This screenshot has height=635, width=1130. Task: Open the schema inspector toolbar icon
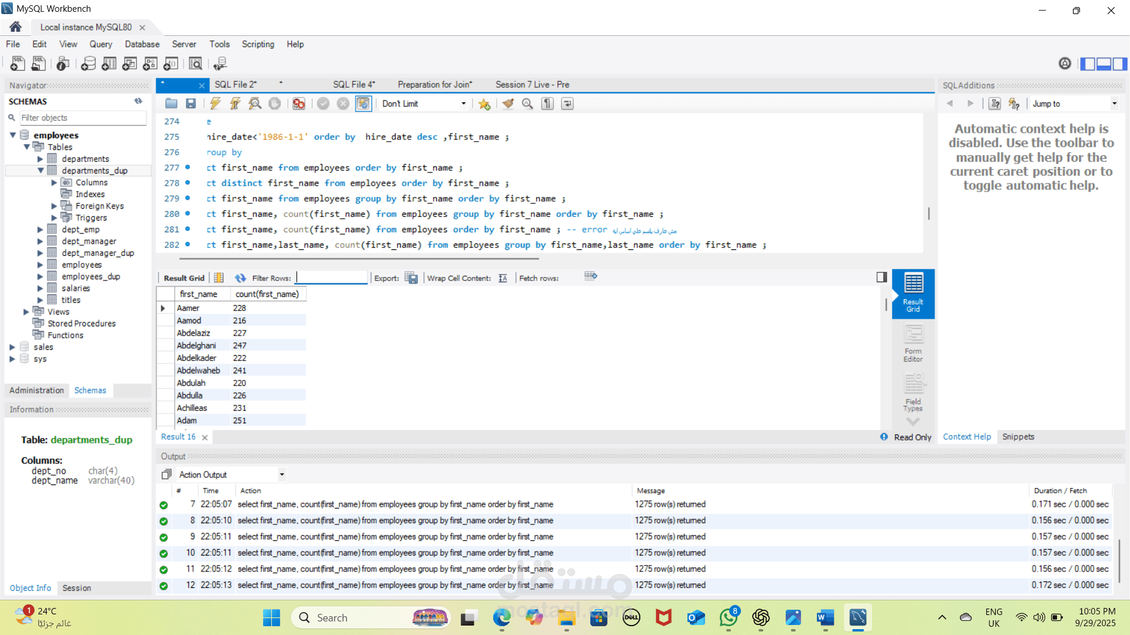tap(63, 63)
